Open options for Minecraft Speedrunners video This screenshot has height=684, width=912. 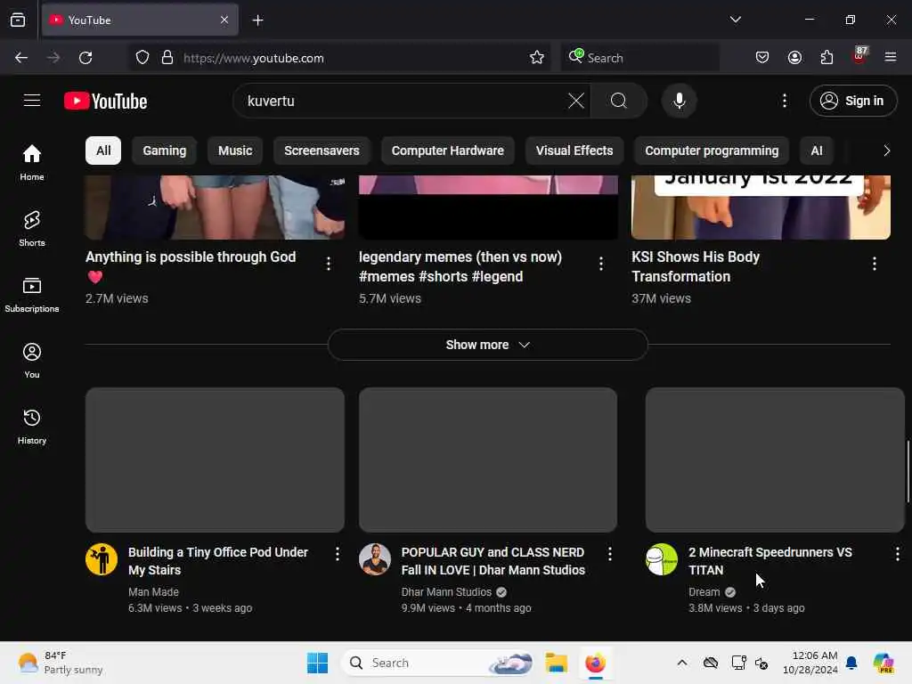tap(898, 554)
